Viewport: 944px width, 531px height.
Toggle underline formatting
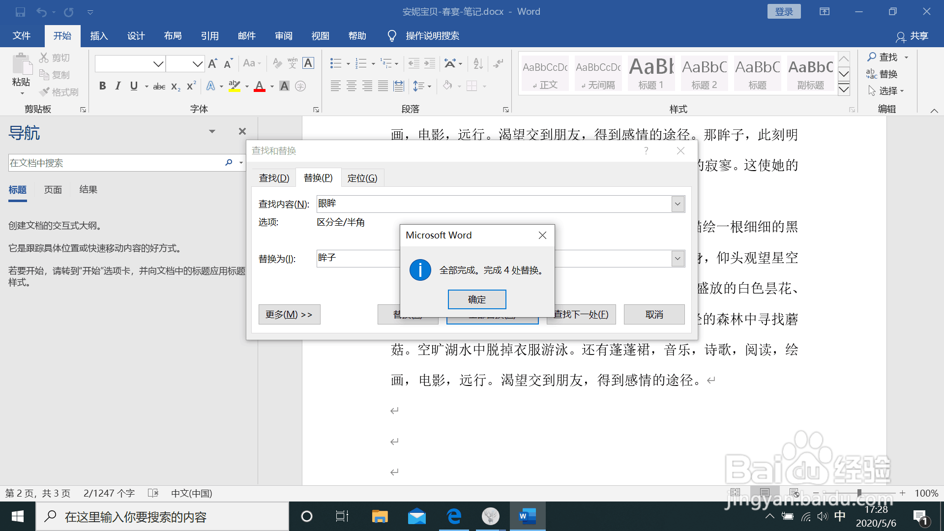134,86
